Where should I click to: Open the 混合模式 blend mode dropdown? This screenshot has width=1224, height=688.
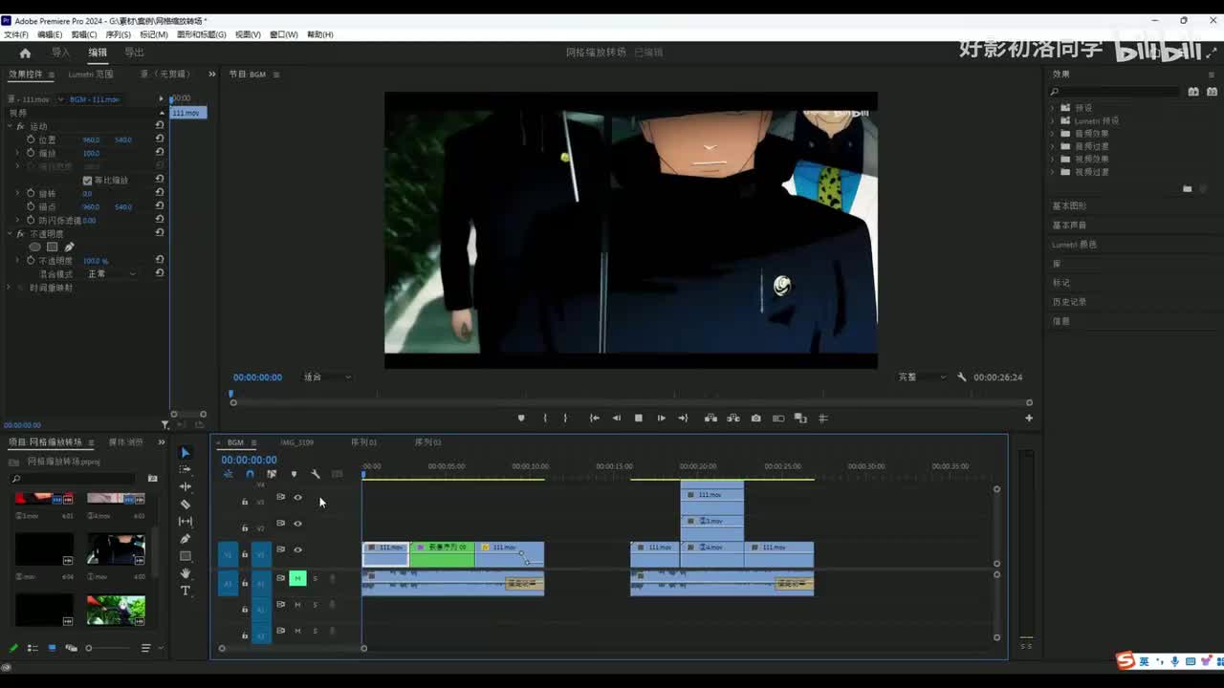click(x=112, y=274)
